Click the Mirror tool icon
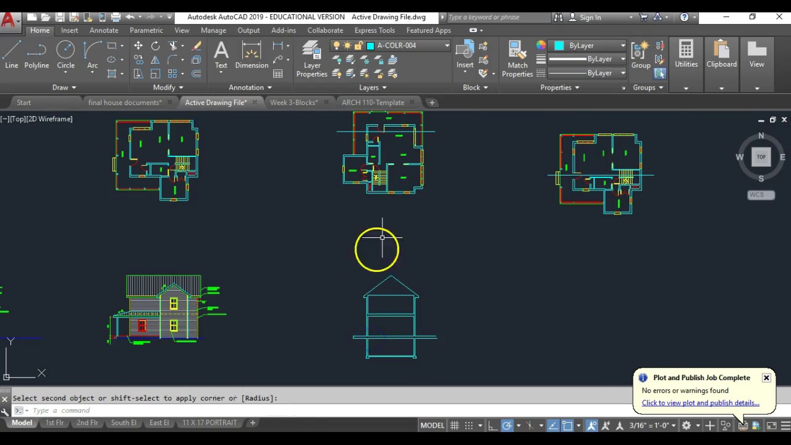 (155, 60)
